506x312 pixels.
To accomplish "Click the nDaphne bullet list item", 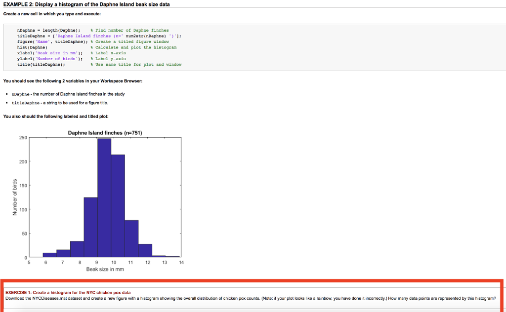I will (69, 94).
